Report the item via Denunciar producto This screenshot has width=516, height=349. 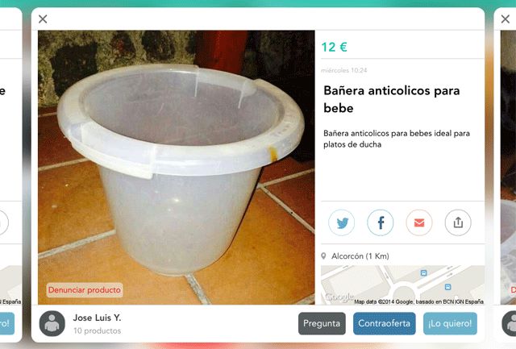(x=85, y=290)
